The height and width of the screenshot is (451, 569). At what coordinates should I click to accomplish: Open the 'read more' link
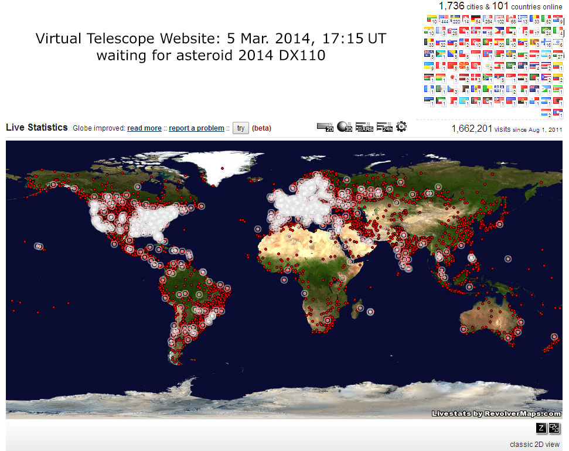click(x=144, y=128)
